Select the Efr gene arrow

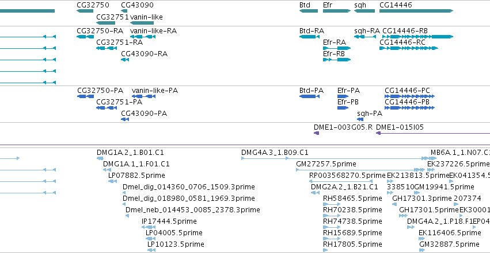[x=337, y=11]
